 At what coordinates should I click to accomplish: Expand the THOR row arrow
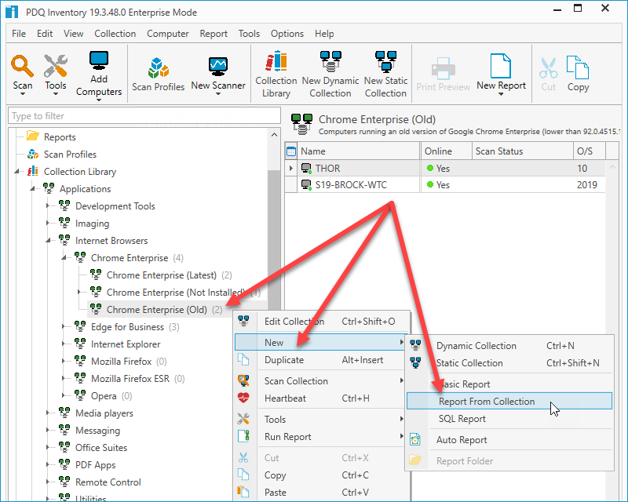pyautogui.click(x=291, y=169)
